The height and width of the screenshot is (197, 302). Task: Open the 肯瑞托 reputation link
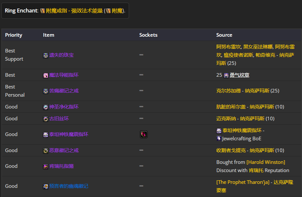pos(256,170)
